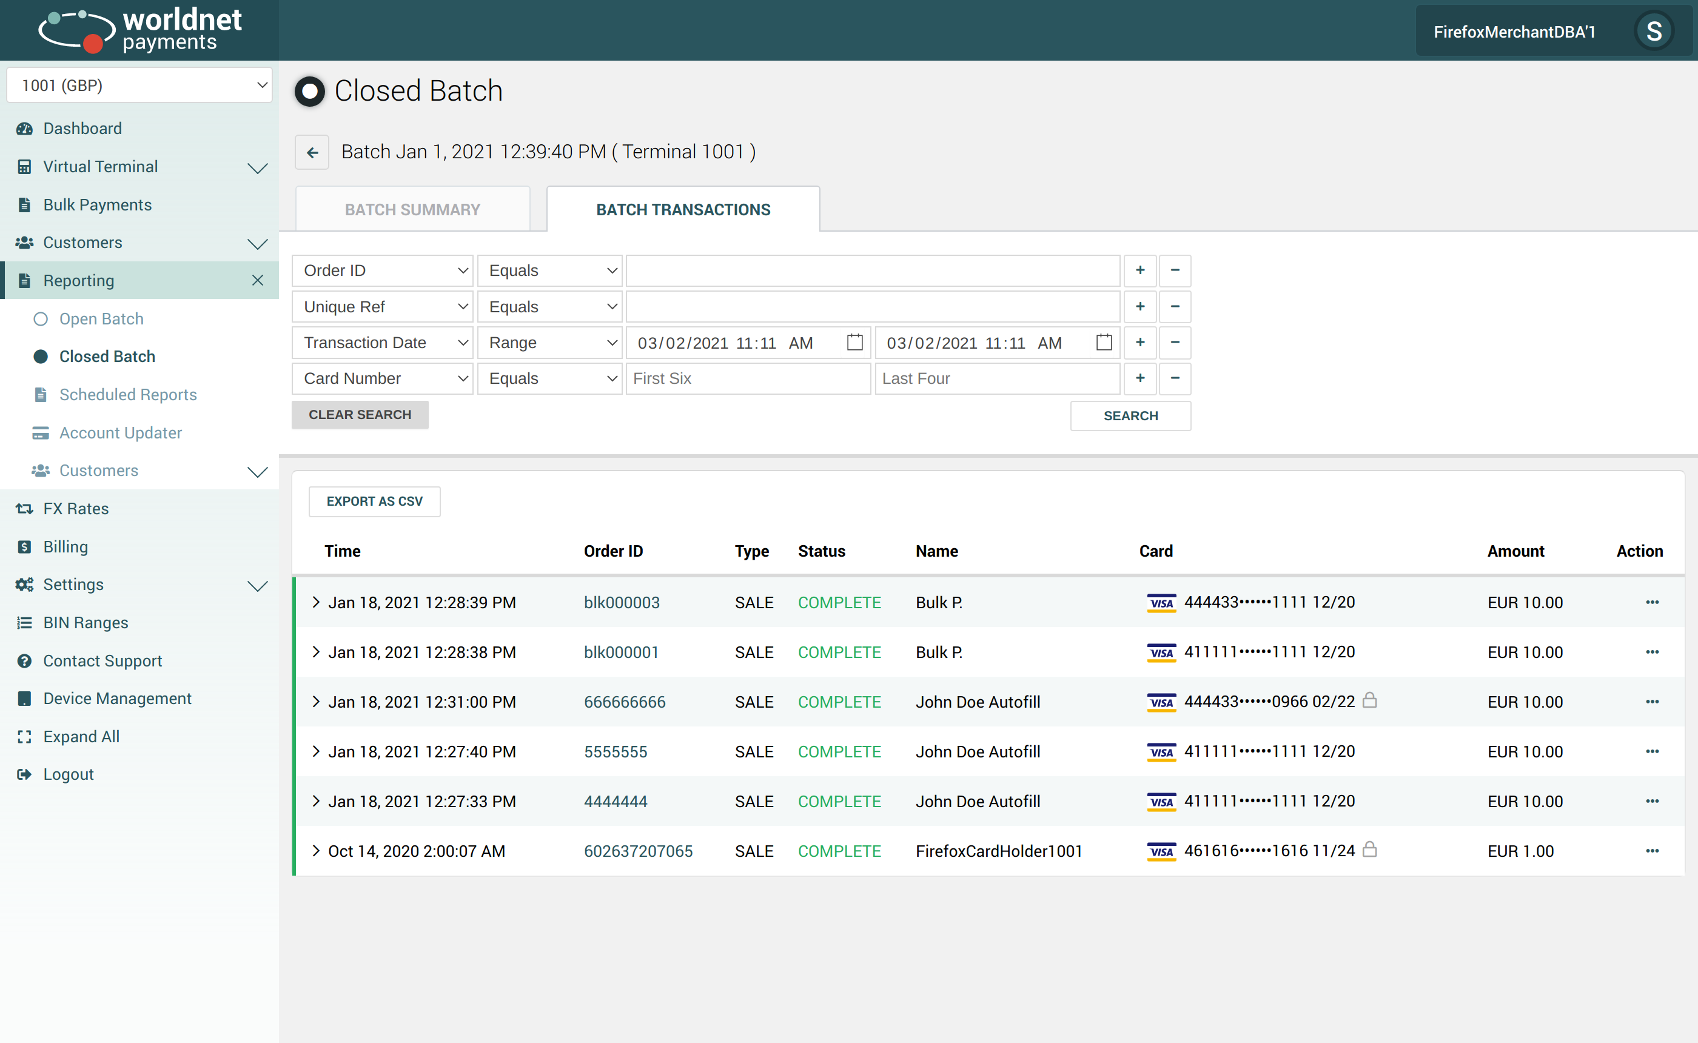Select Open Batch radio item in Reporting
Image resolution: width=1698 pixels, height=1043 pixels.
point(101,319)
